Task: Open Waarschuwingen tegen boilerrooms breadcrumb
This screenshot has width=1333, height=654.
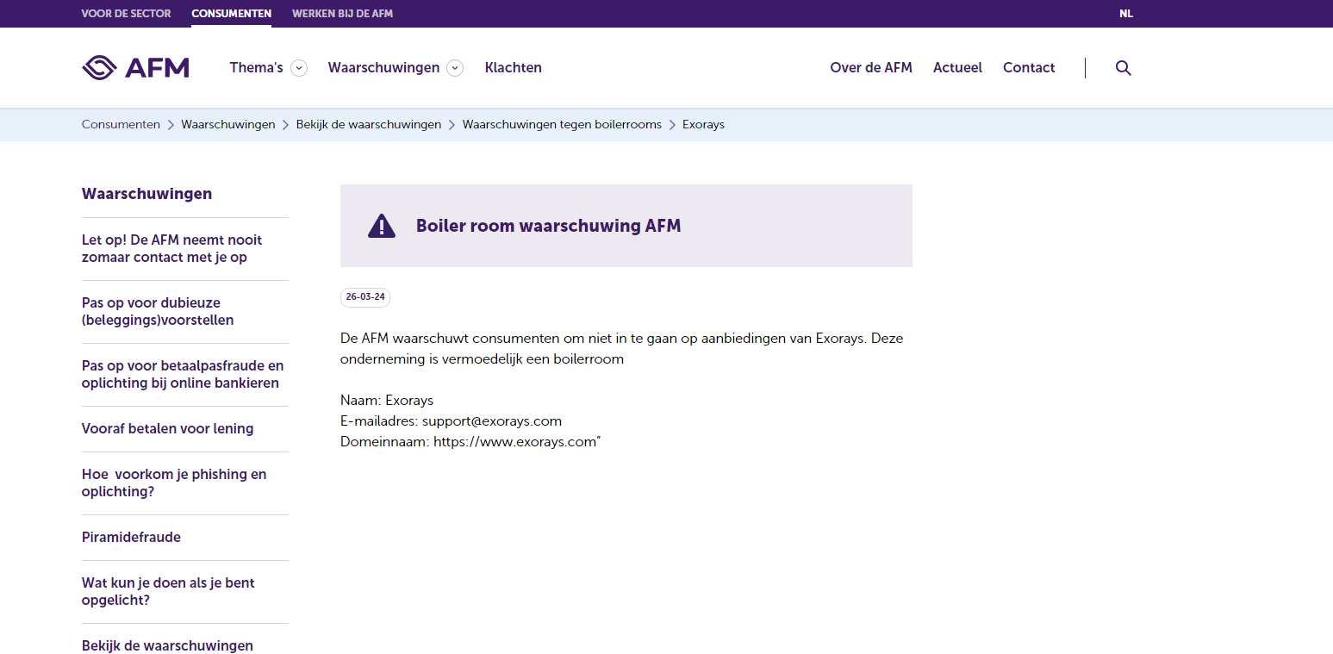Action: coord(562,124)
